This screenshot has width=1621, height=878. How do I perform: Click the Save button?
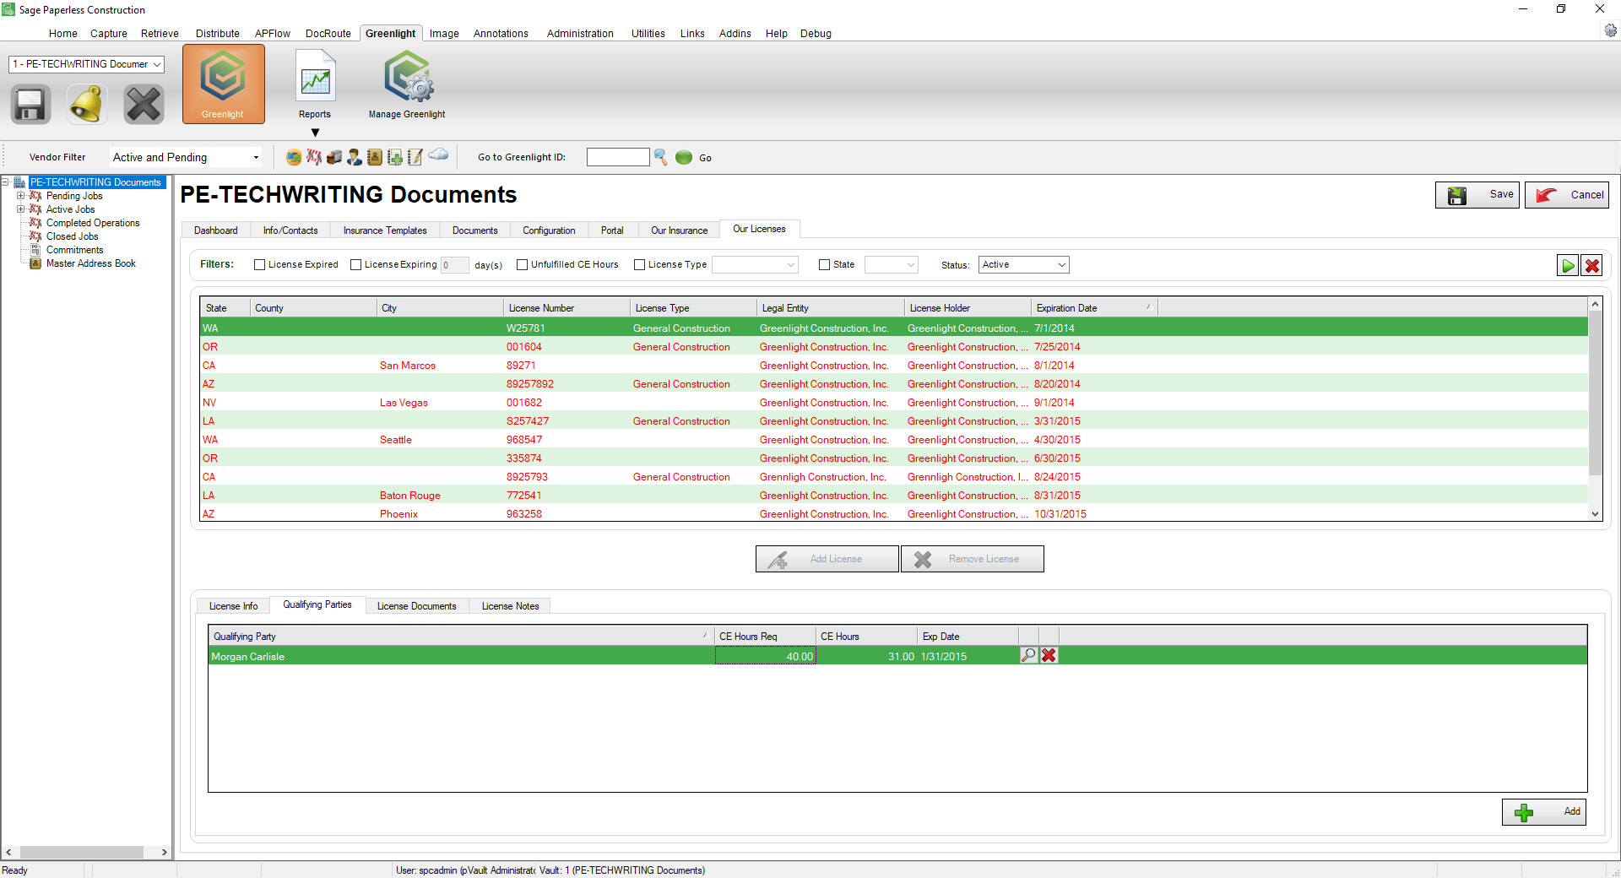[1477, 195]
